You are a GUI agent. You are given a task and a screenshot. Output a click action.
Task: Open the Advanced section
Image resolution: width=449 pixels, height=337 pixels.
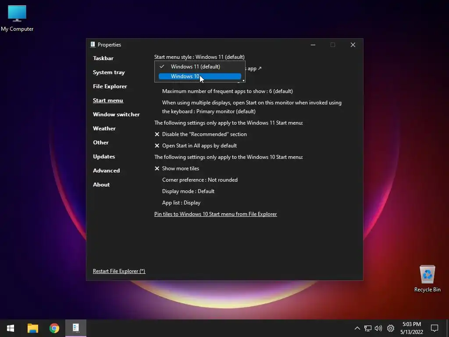106,171
